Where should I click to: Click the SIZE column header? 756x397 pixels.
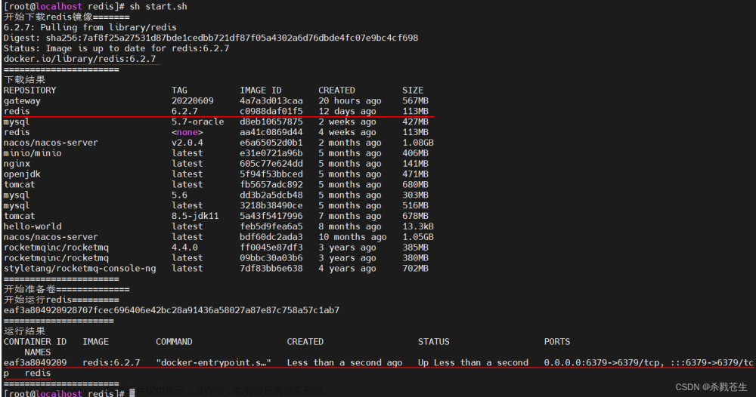413,90
